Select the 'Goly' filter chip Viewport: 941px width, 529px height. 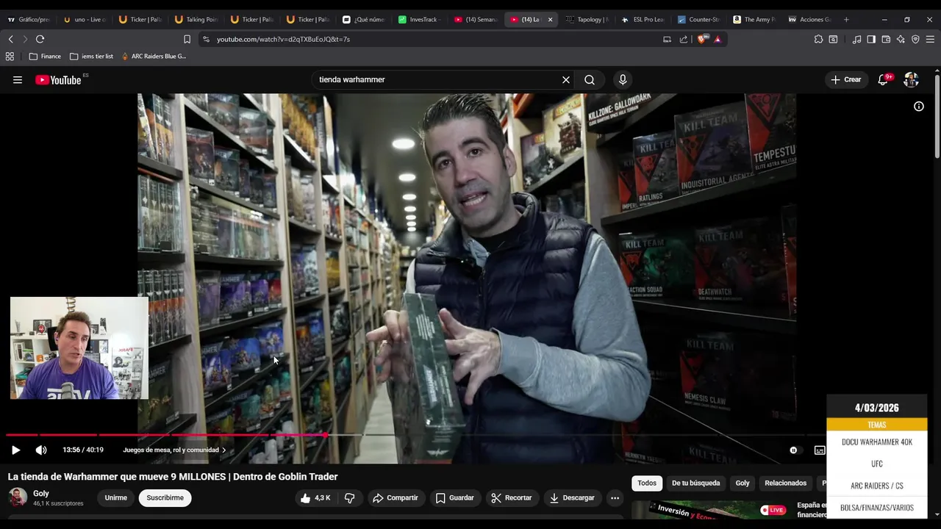pos(743,483)
